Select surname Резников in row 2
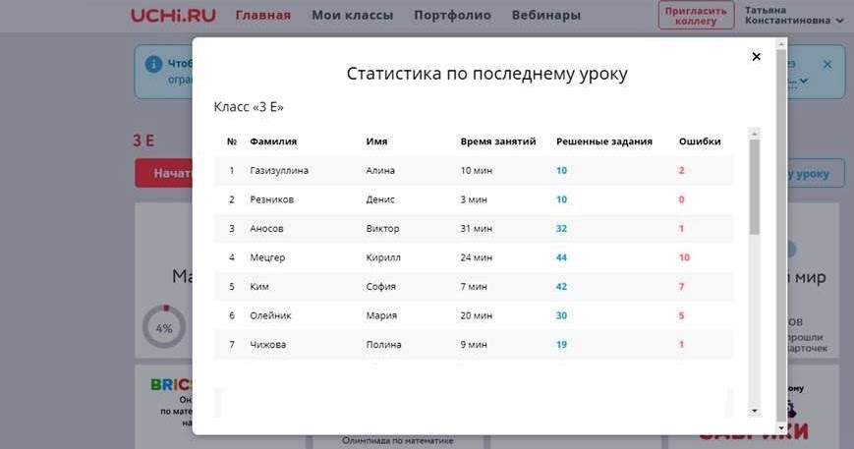Screen dimensions: 854x449 271,199
